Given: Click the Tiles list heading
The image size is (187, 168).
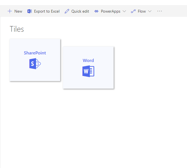Looking at the screenshot, I should coord(17,29).
